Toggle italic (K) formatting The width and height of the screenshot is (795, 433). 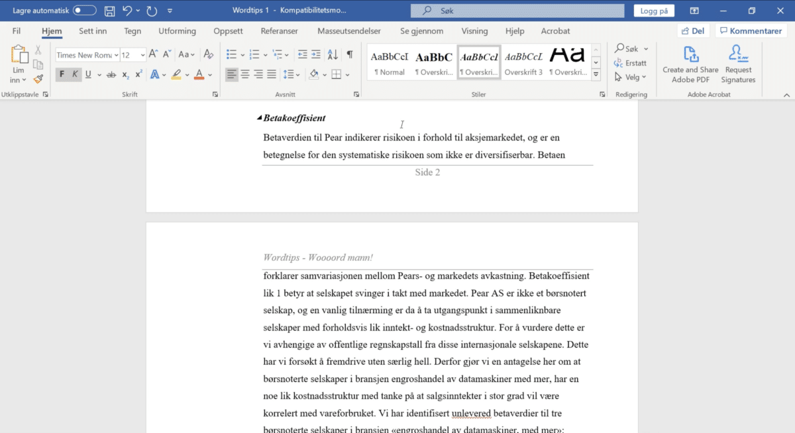(x=75, y=75)
